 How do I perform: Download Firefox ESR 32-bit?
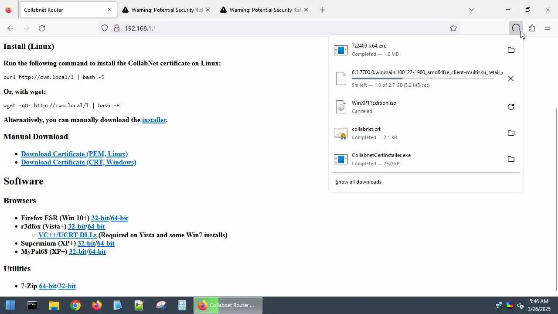pos(100,218)
